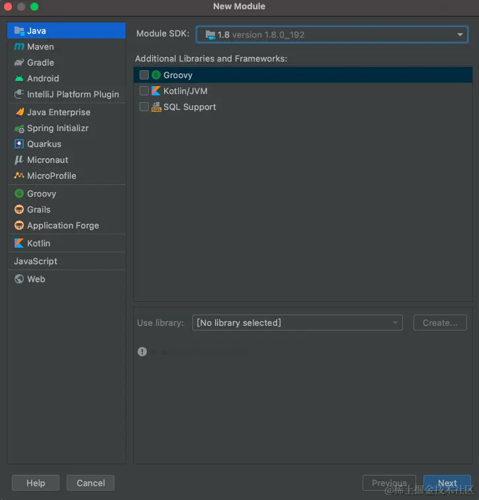Click the Application Forge icon
479x500 pixels.
point(19,225)
